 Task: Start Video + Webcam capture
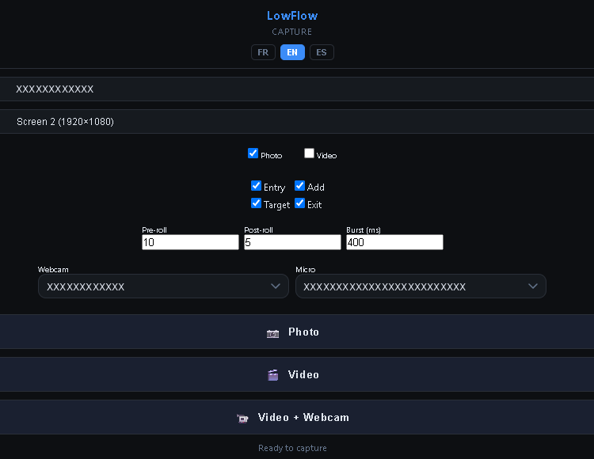(297, 417)
